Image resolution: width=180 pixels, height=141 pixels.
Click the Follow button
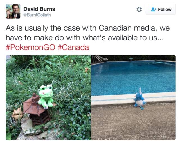pyautogui.click(x=161, y=9)
